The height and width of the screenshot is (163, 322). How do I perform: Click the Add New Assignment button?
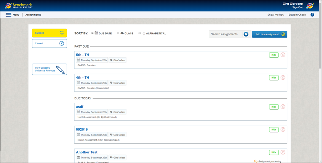click(270, 34)
